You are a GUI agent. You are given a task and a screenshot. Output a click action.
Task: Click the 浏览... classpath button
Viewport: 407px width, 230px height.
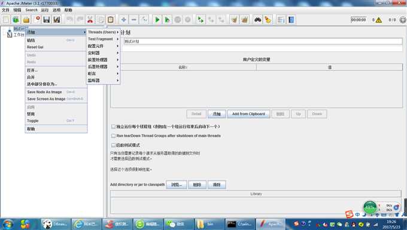pos(176,185)
